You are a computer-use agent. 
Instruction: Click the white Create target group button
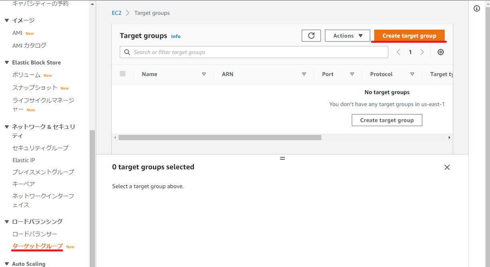(387, 120)
